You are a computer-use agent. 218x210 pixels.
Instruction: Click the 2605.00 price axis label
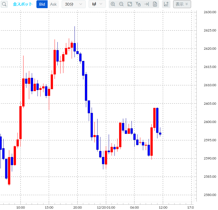(x=210, y=104)
